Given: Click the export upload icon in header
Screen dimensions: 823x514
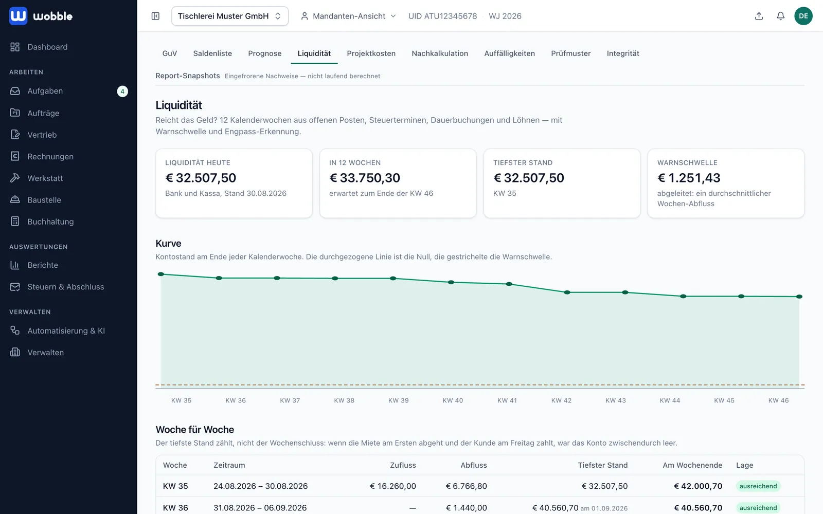Looking at the screenshot, I should [759, 16].
